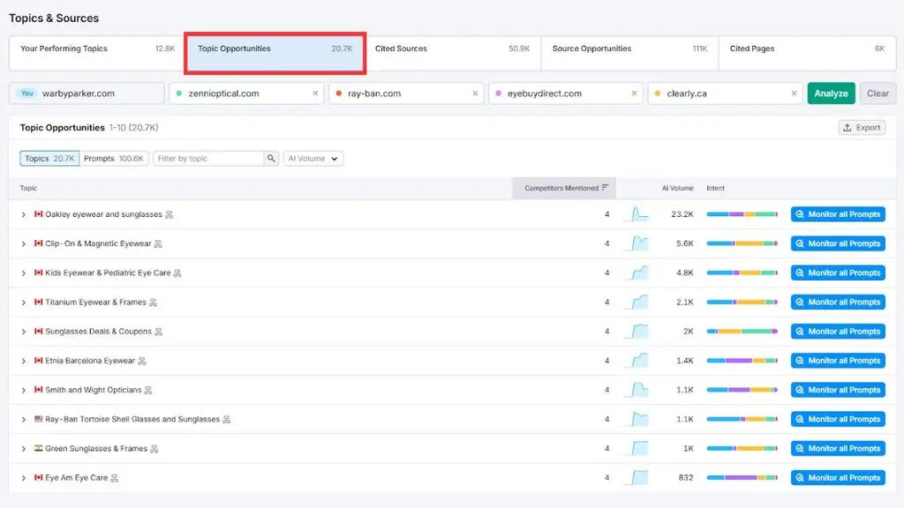
Task: Open topic structure icon beside Smith and Wight Opticians
Action: click(148, 391)
